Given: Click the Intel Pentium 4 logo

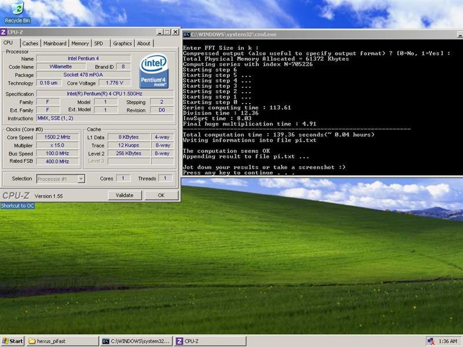Looking at the screenshot, I should (154, 71).
